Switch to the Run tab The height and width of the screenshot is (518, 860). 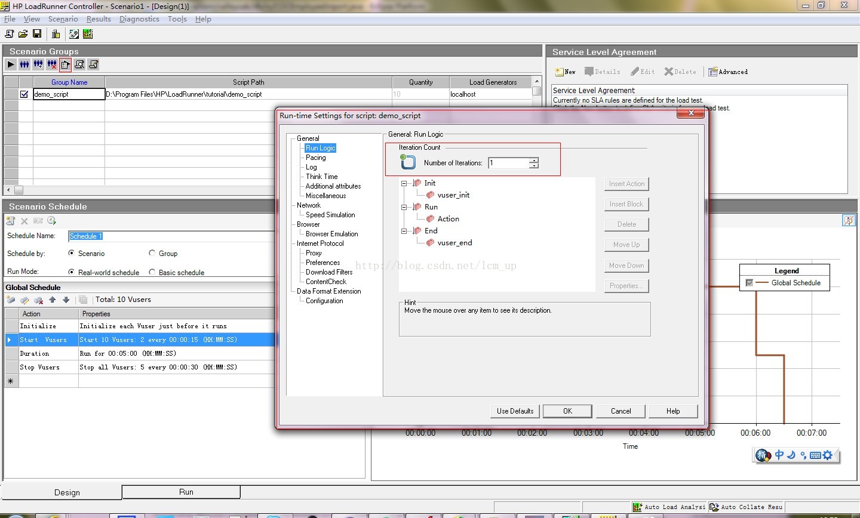click(x=186, y=492)
